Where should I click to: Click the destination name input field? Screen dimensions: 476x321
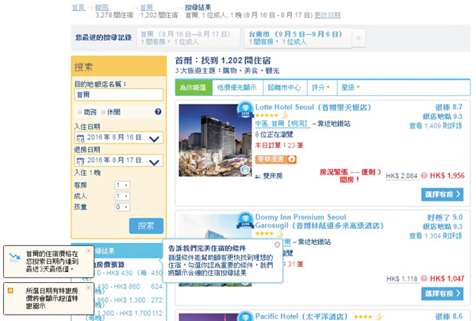(x=117, y=95)
